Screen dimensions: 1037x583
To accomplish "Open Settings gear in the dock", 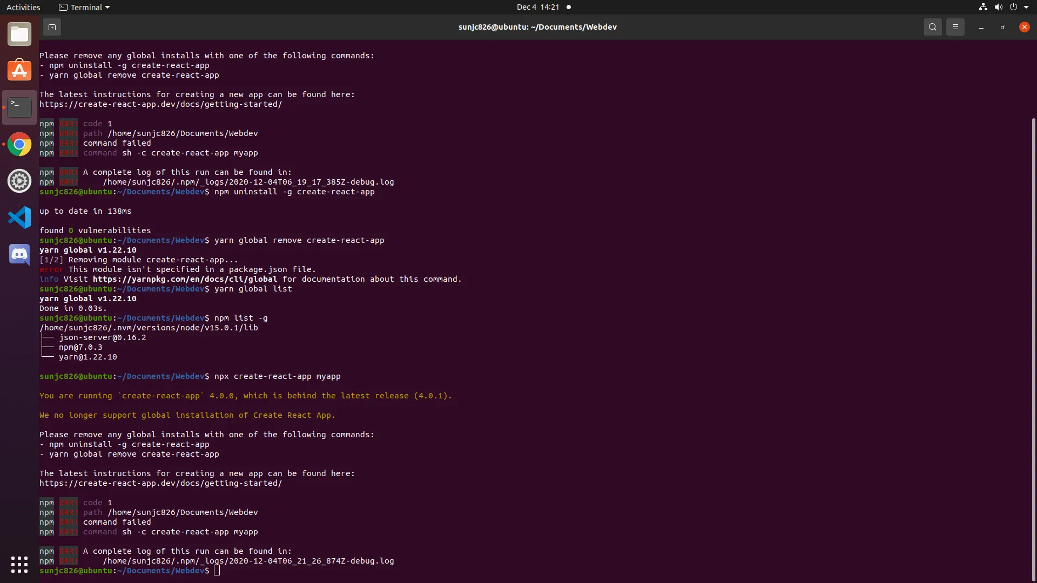I will (x=19, y=181).
